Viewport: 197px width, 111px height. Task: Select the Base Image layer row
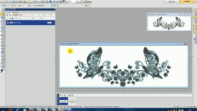point(30,23)
